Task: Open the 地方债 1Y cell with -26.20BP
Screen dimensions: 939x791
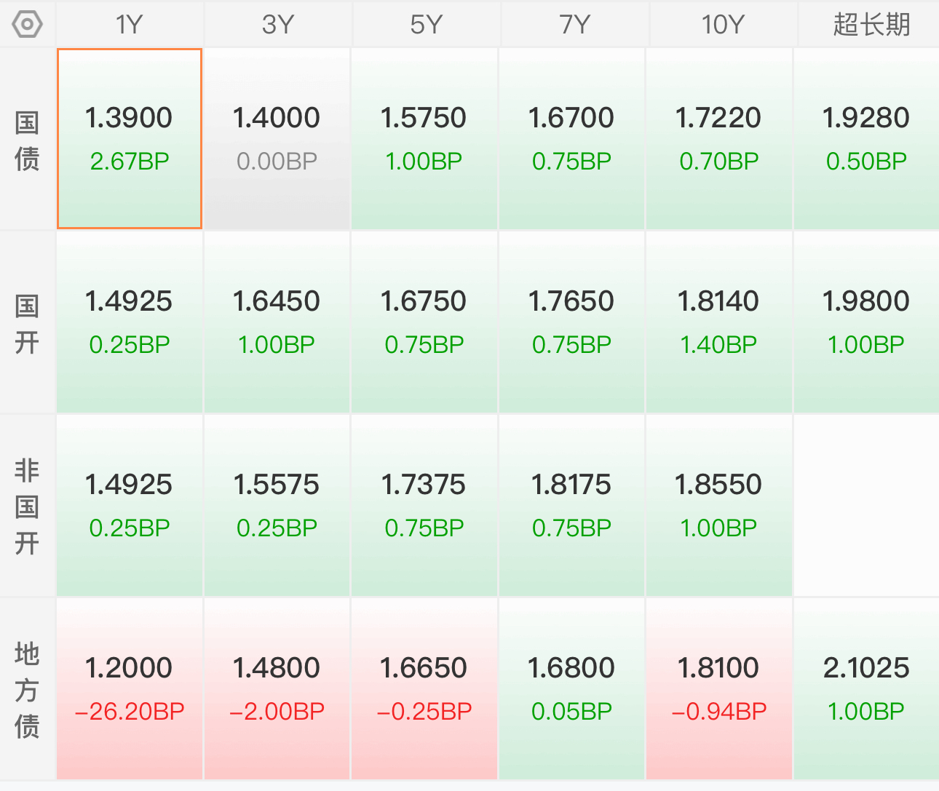Action: (x=130, y=689)
